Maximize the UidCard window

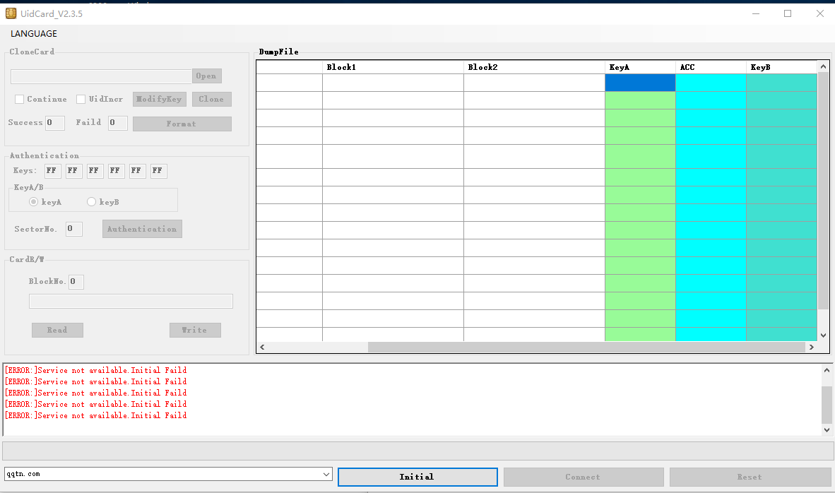point(788,14)
